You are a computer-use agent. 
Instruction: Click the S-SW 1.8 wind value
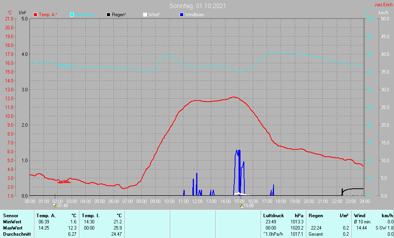pos(384,228)
